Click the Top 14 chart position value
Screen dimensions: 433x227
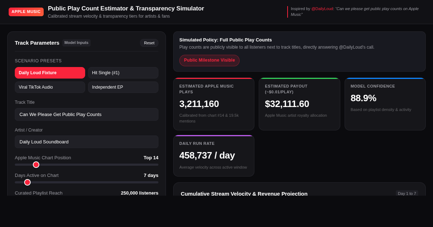click(151, 158)
